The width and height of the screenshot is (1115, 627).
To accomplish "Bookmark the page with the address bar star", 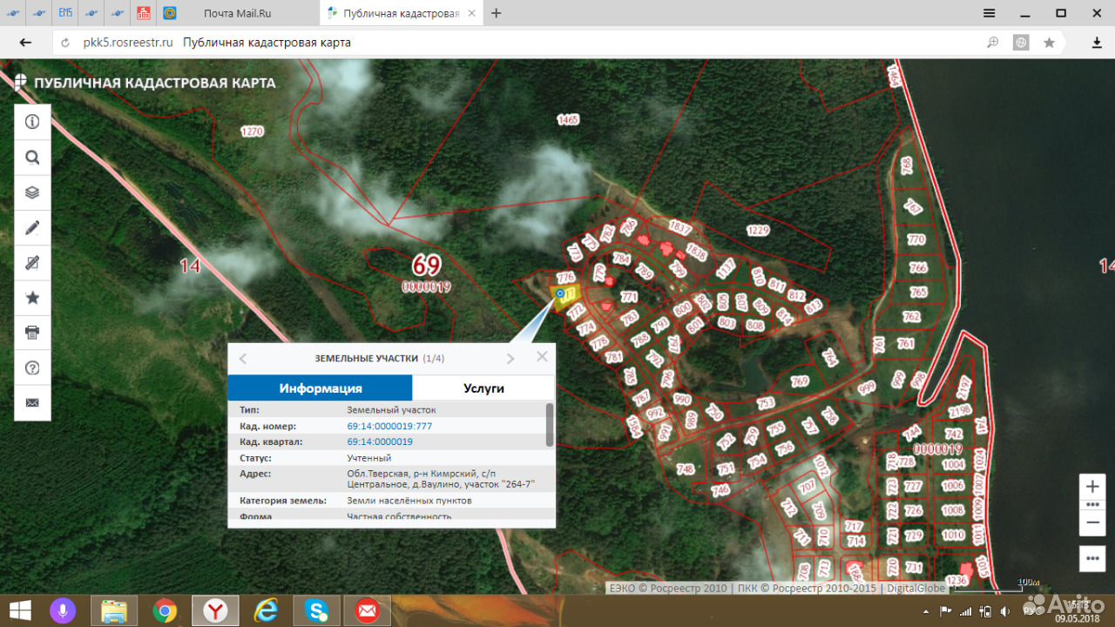I will pos(1049,43).
